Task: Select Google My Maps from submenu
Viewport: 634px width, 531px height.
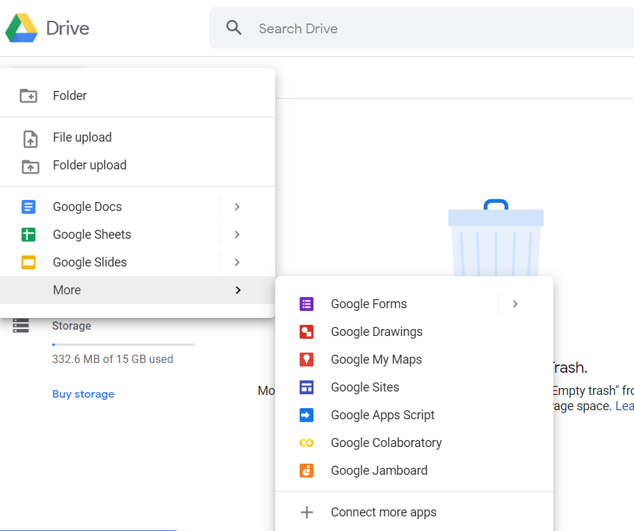Action: point(414,360)
